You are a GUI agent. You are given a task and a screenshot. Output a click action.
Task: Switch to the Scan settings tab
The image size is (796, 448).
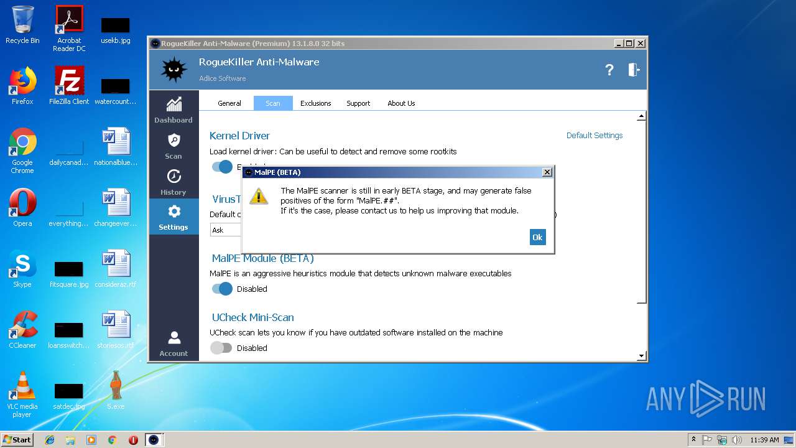coord(273,103)
